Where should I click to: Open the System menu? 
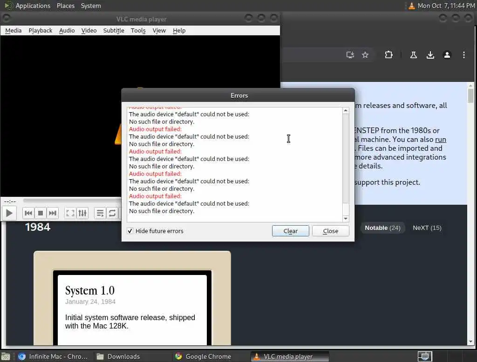pos(91,6)
